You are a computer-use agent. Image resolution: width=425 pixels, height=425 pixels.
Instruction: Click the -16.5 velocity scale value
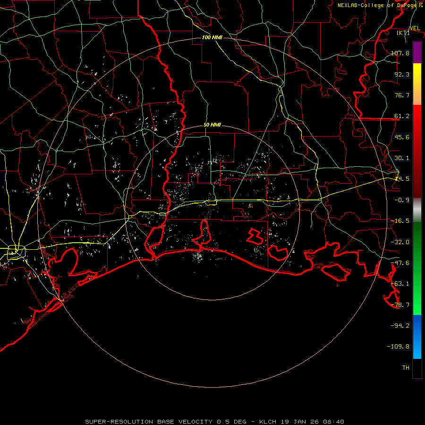400,221
